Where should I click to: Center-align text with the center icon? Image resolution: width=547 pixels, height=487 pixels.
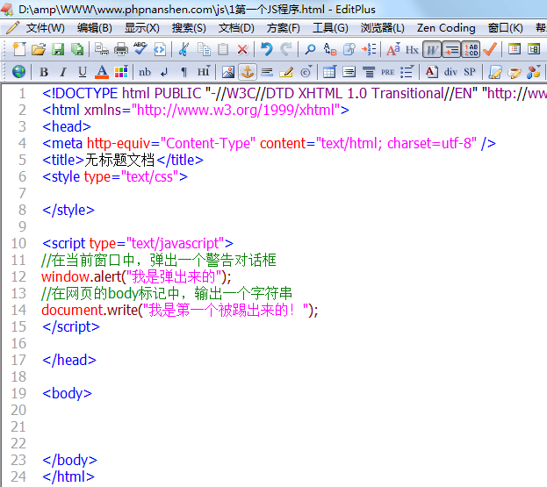(369, 72)
